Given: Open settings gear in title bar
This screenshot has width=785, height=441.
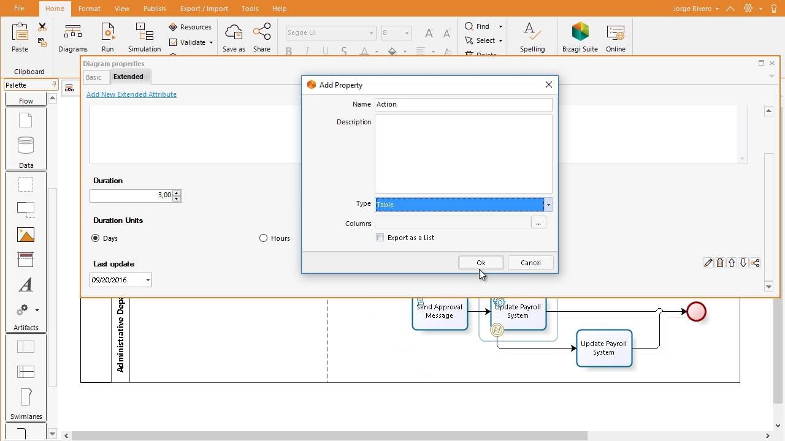Looking at the screenshot, I should [x=748, y=9].
